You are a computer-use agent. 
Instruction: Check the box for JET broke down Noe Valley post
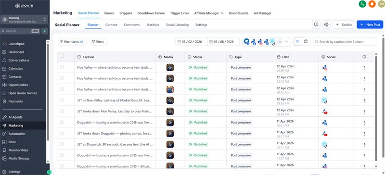62,111
